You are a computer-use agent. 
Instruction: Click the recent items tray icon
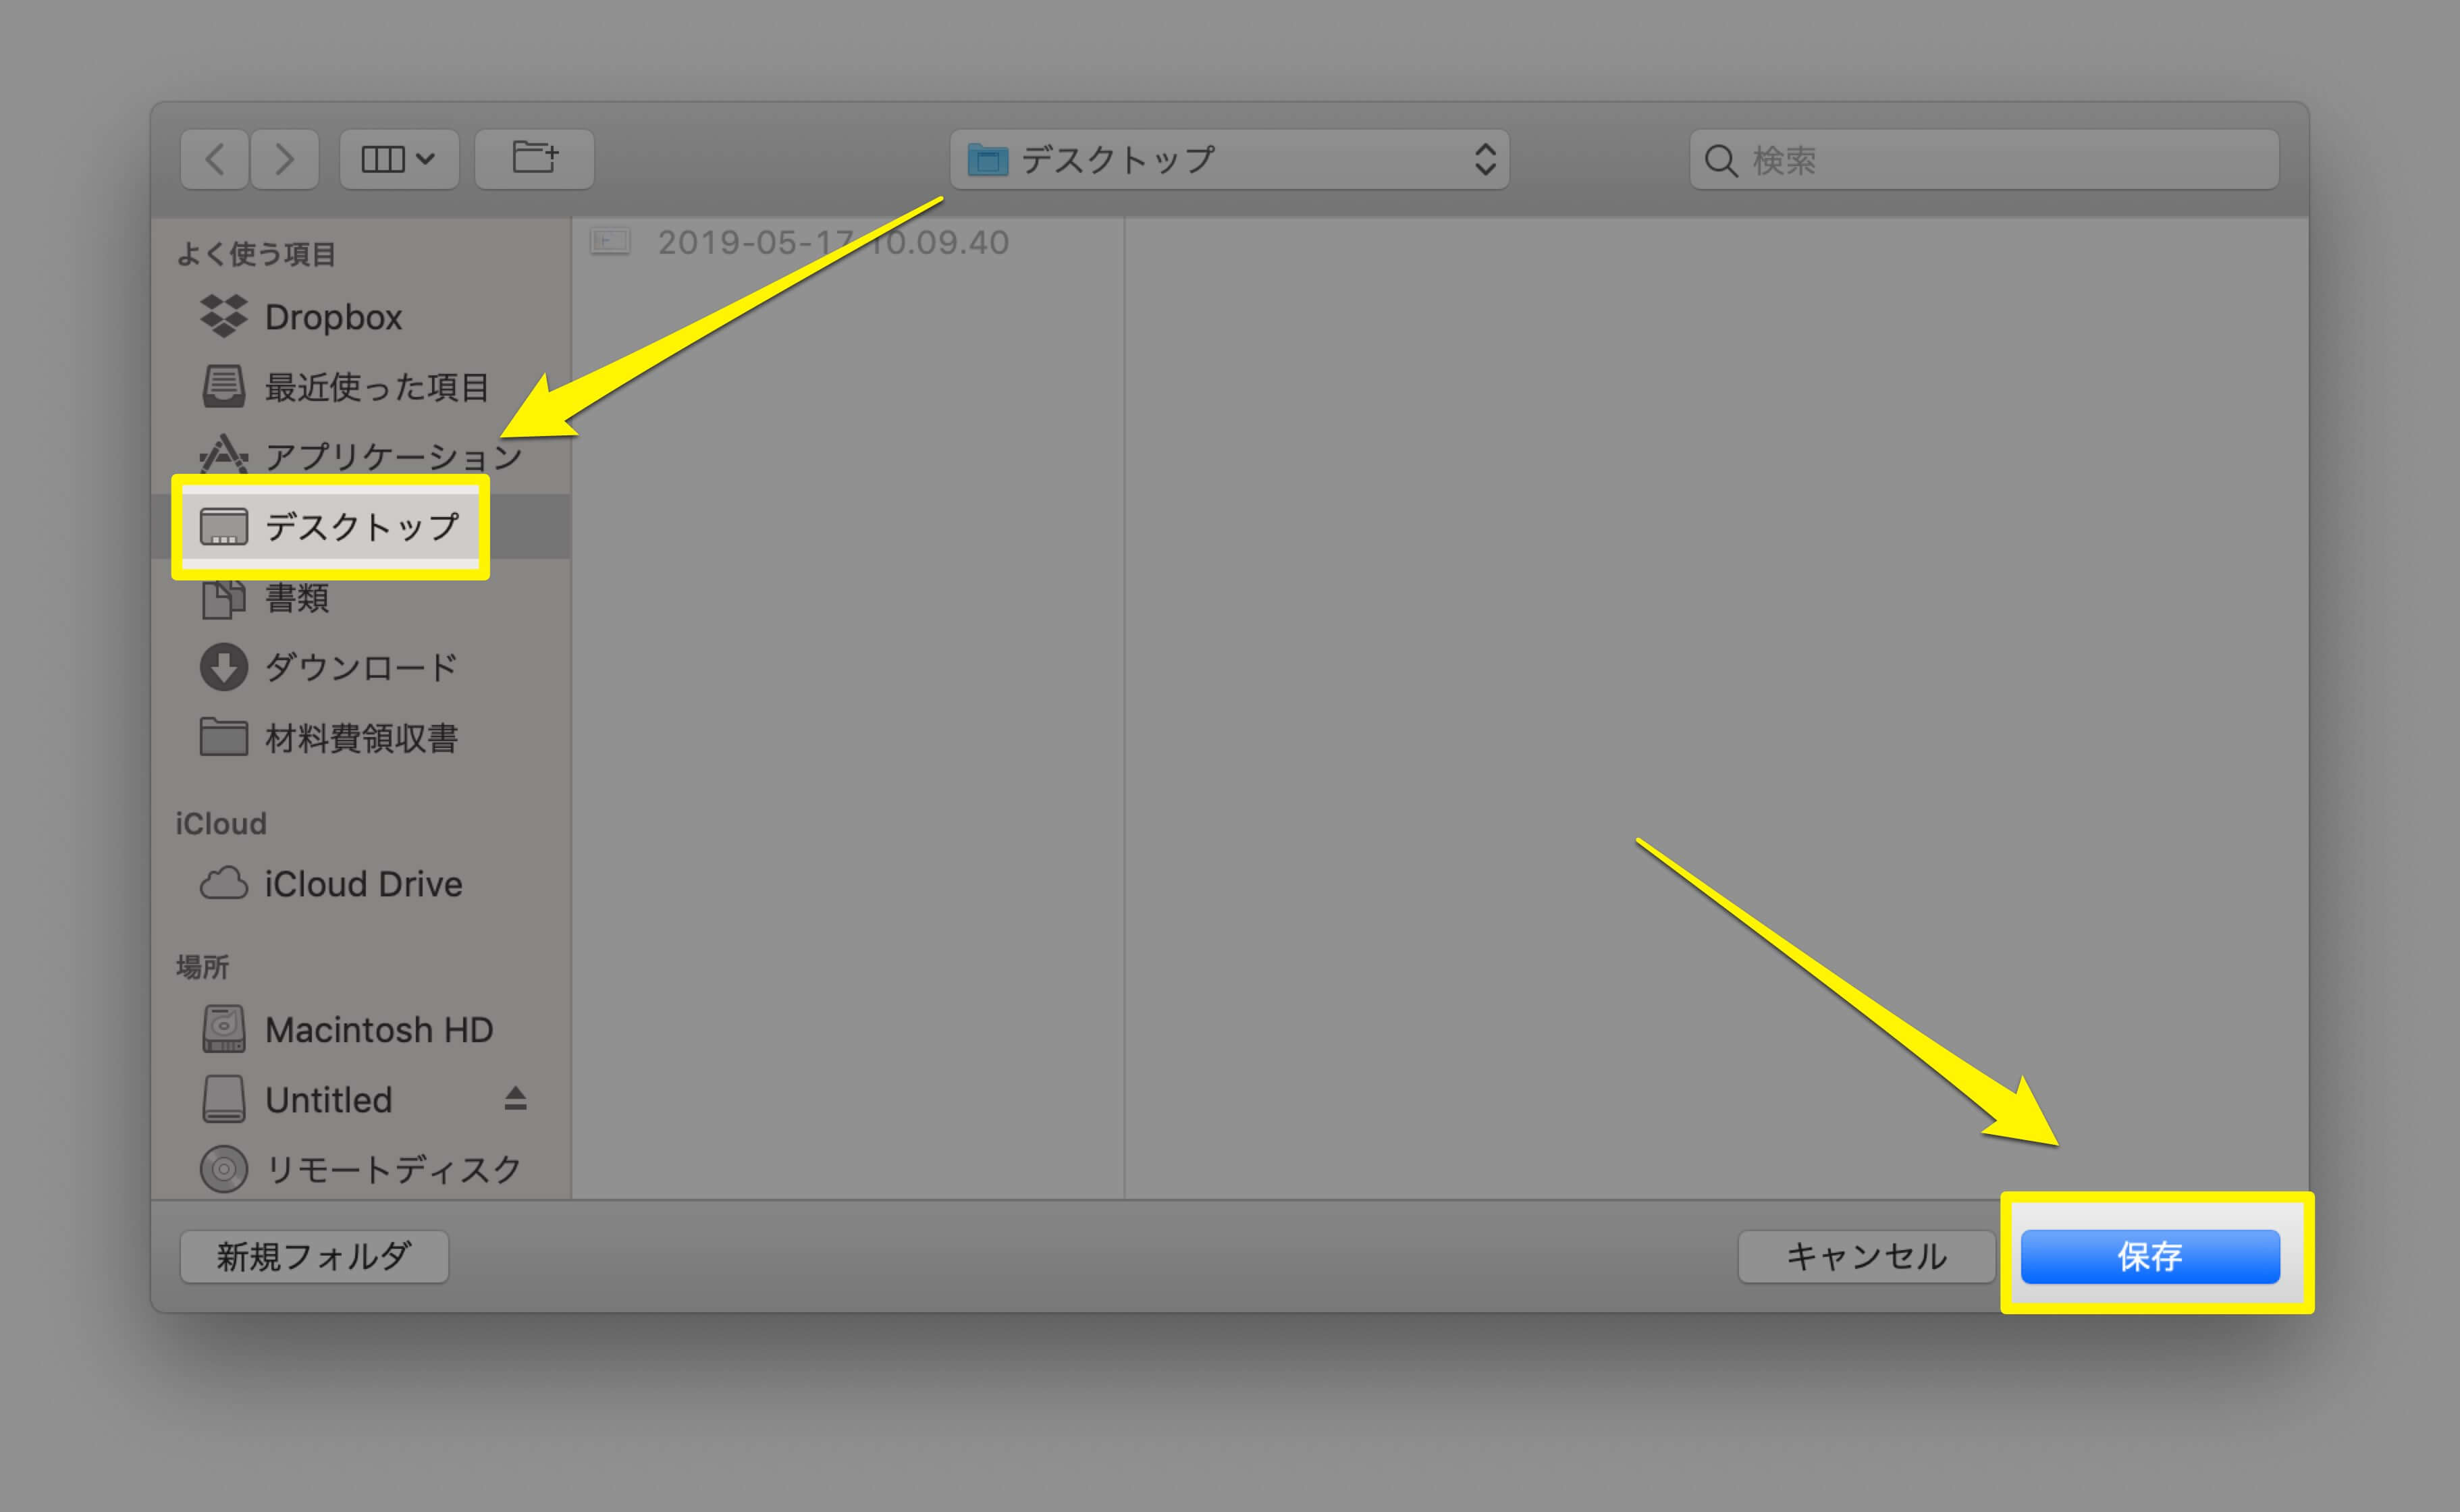coord(224,386)
